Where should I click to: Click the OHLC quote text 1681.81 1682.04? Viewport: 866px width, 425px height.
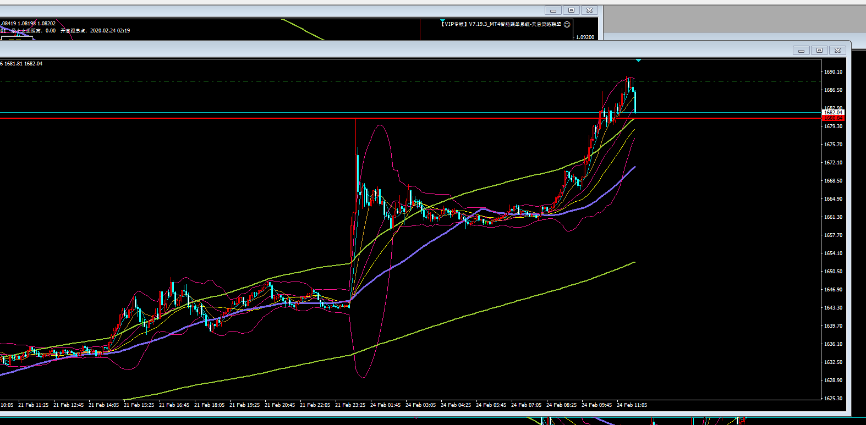pos(23,64)
